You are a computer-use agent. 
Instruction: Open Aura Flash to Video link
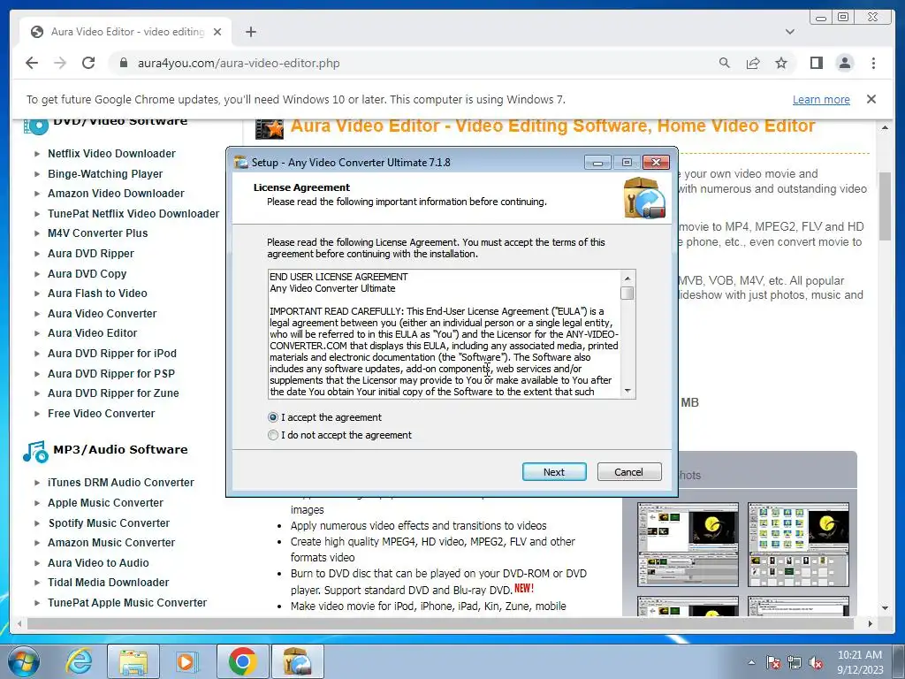97,294
